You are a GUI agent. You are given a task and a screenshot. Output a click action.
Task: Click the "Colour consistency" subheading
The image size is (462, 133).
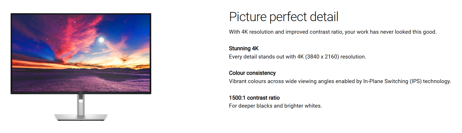pyautogui.click(x=252, y=73)
